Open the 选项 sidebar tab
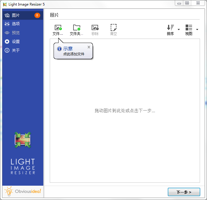207x200 pixels. 23,24
